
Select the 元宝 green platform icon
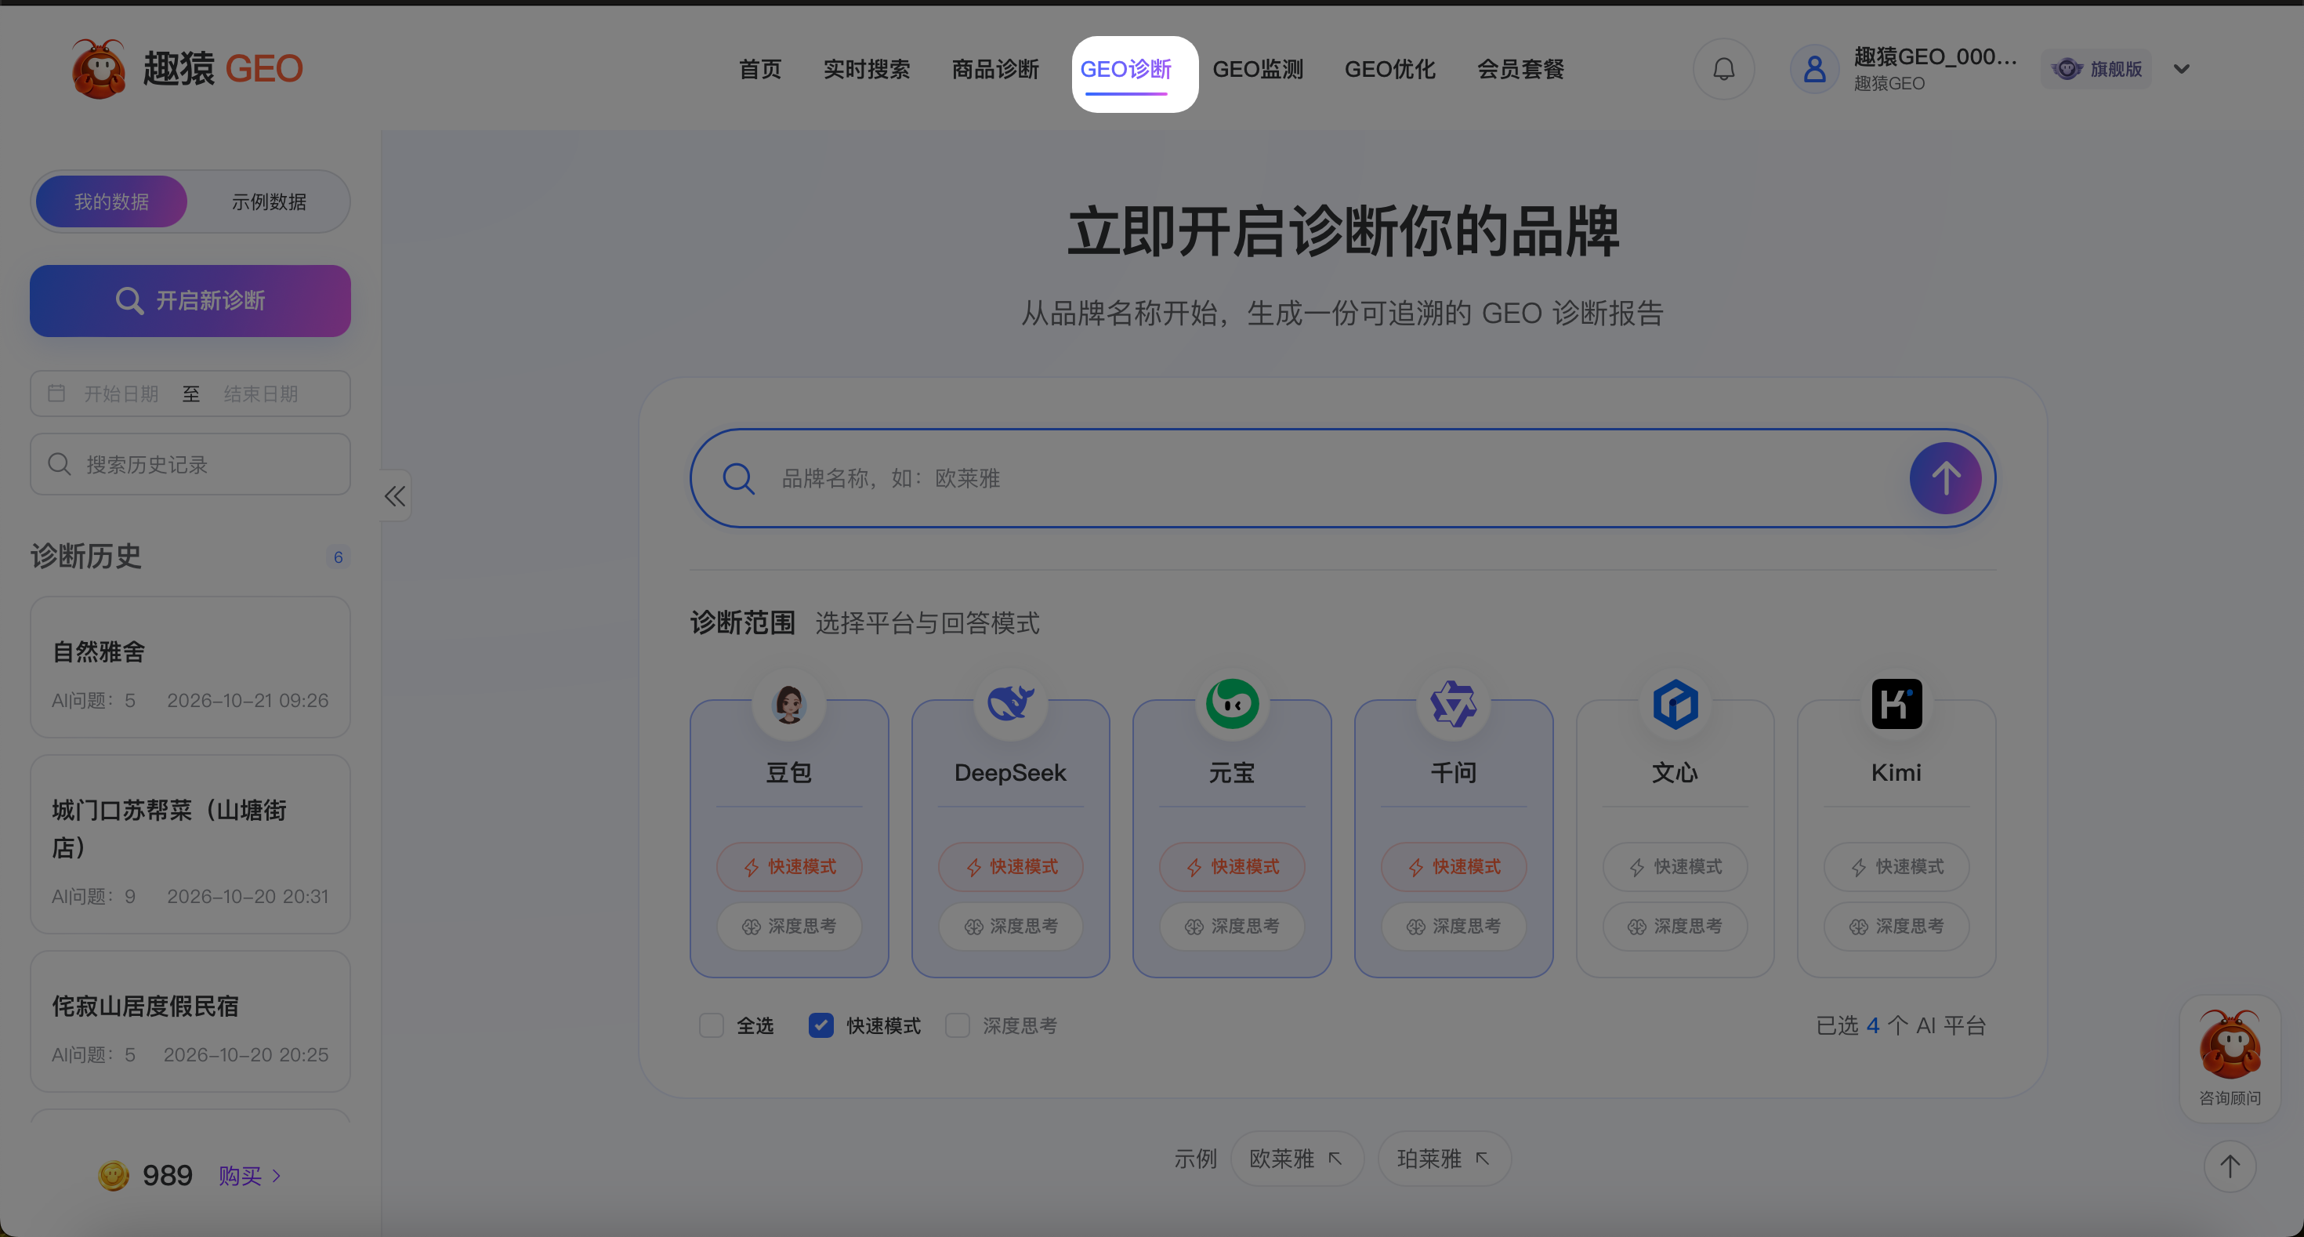tap(1232, 704)
